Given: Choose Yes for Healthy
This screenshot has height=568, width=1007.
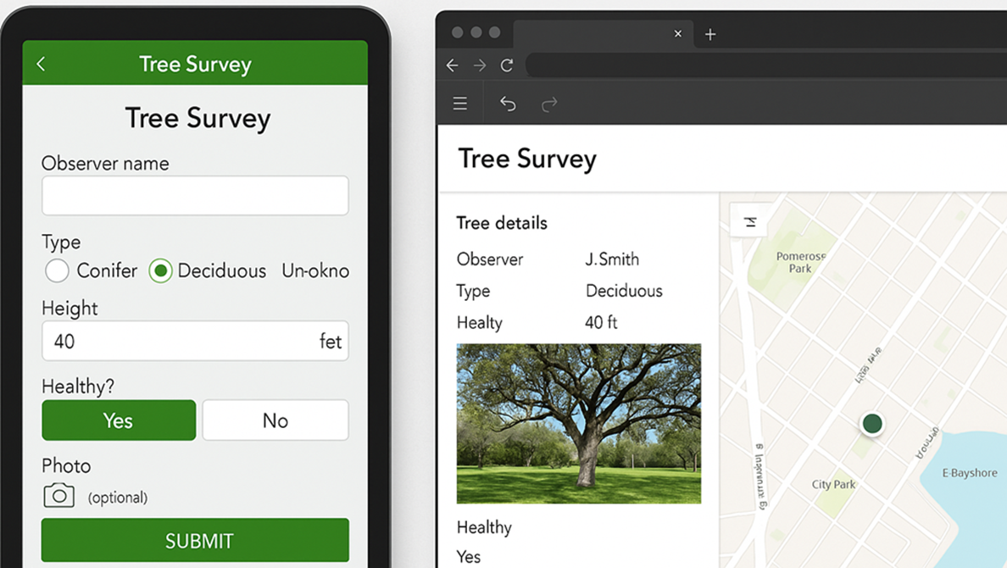Looking at the screenshot, I should pos(119,420).
